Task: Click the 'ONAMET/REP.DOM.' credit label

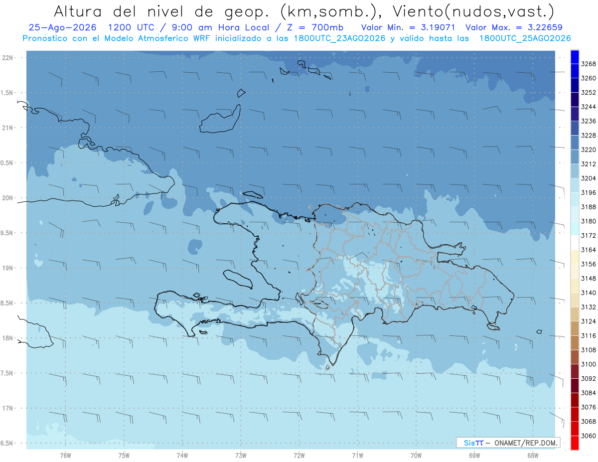Action: point(526,443)
